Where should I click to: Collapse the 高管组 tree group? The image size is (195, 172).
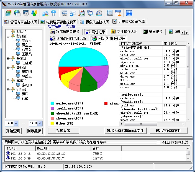(8, 81)
